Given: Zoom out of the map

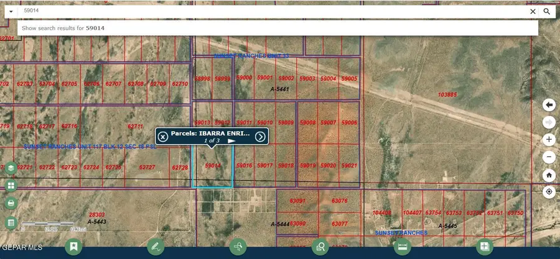Looking at the screenshot, I should [x=549, y=157].
